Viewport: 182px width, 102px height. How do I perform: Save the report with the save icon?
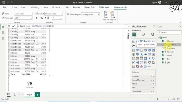pos(3,3)
